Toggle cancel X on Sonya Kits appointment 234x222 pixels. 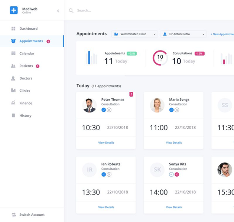coord(177,174)
